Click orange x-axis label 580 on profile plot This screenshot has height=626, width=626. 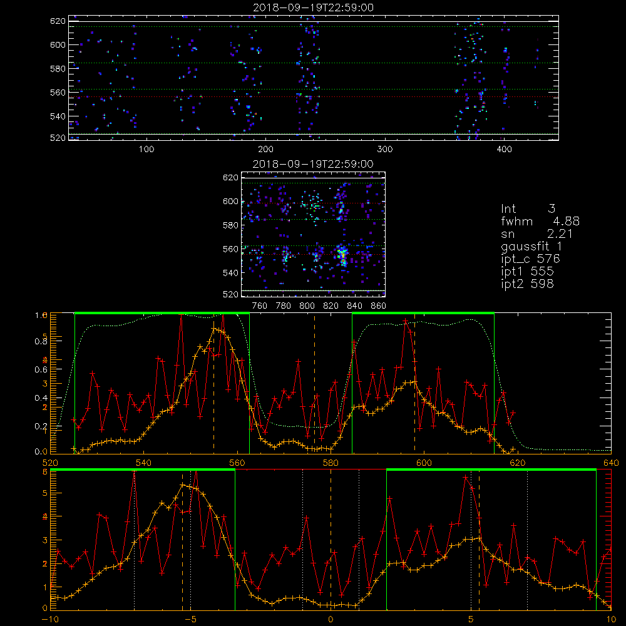pyautogui.click(x=331, y=463)
